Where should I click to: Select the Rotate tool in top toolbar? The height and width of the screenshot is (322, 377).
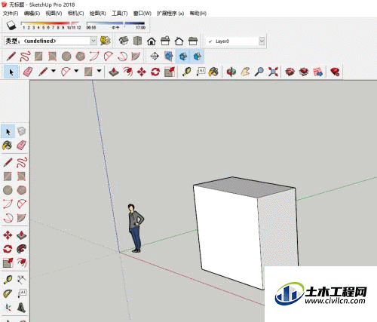point(155,72)
